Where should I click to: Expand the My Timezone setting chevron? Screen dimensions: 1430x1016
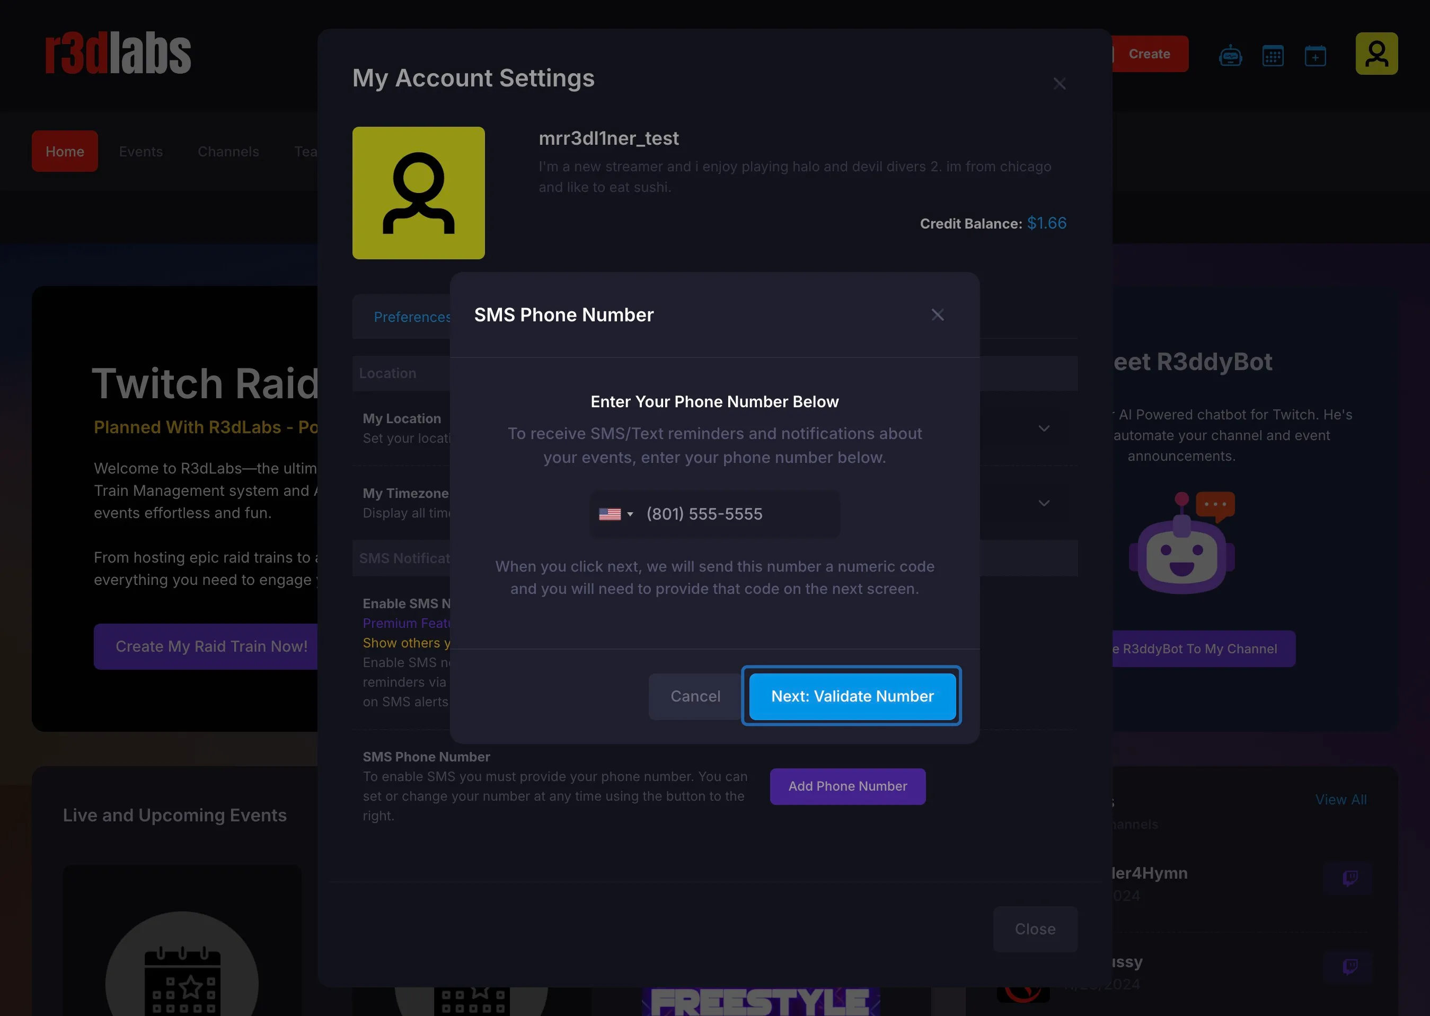click(x=1044, y=503)
